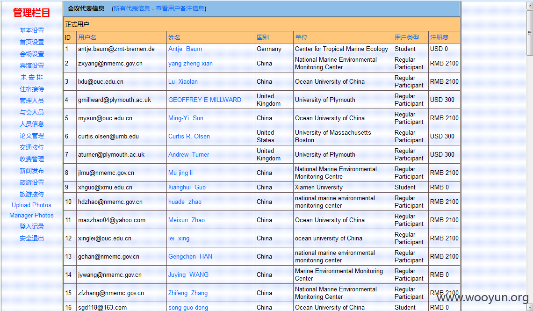Open yang zheng xian's profile
Screen dimensions: 533x311
(x=190, y=64)
